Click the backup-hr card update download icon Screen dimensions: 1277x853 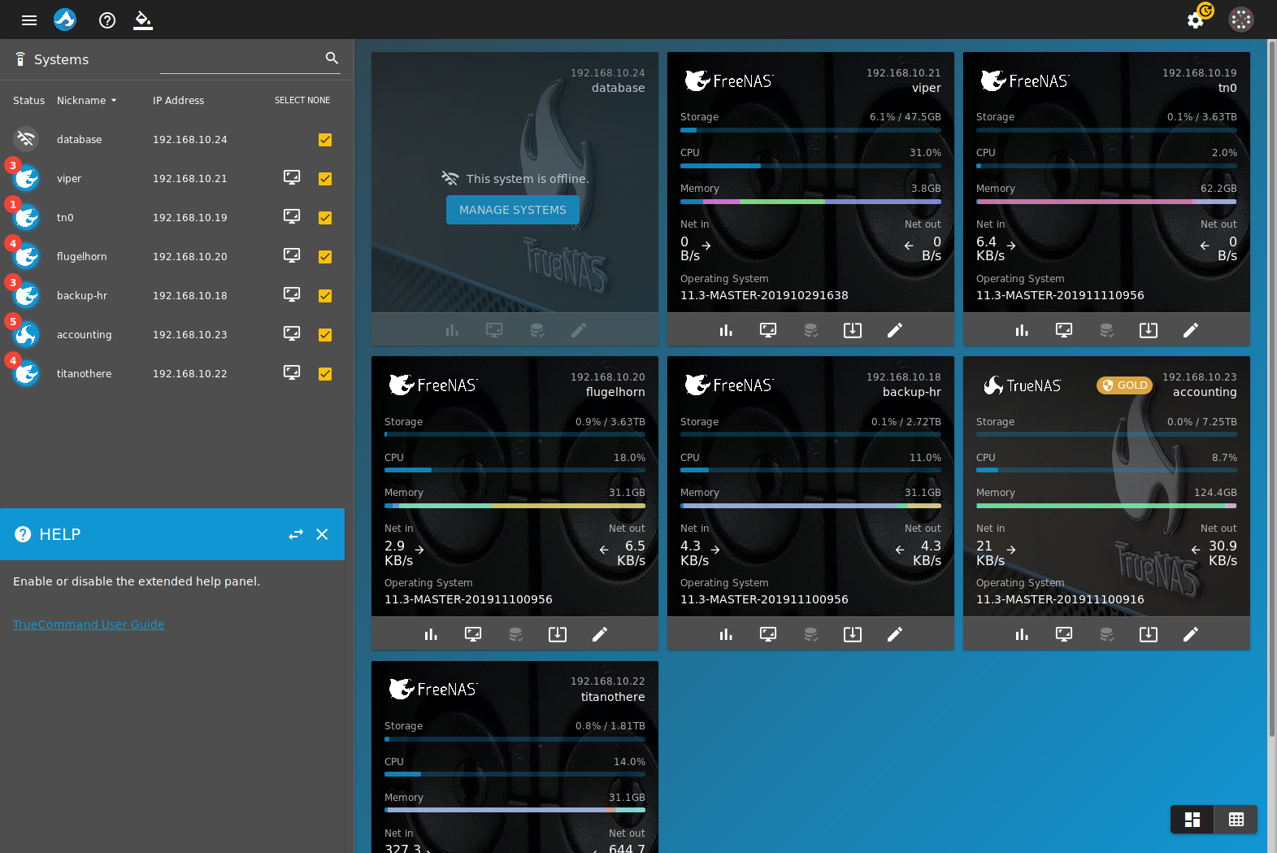[853, 634]
